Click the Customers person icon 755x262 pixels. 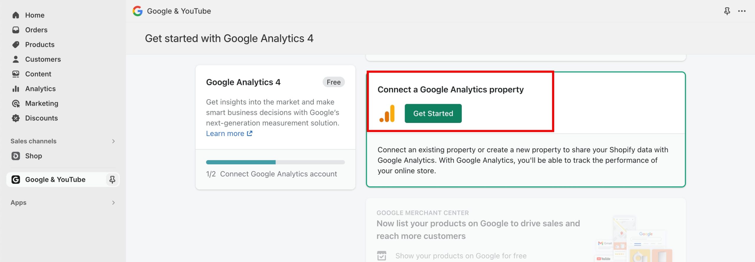tap(16, 59)
